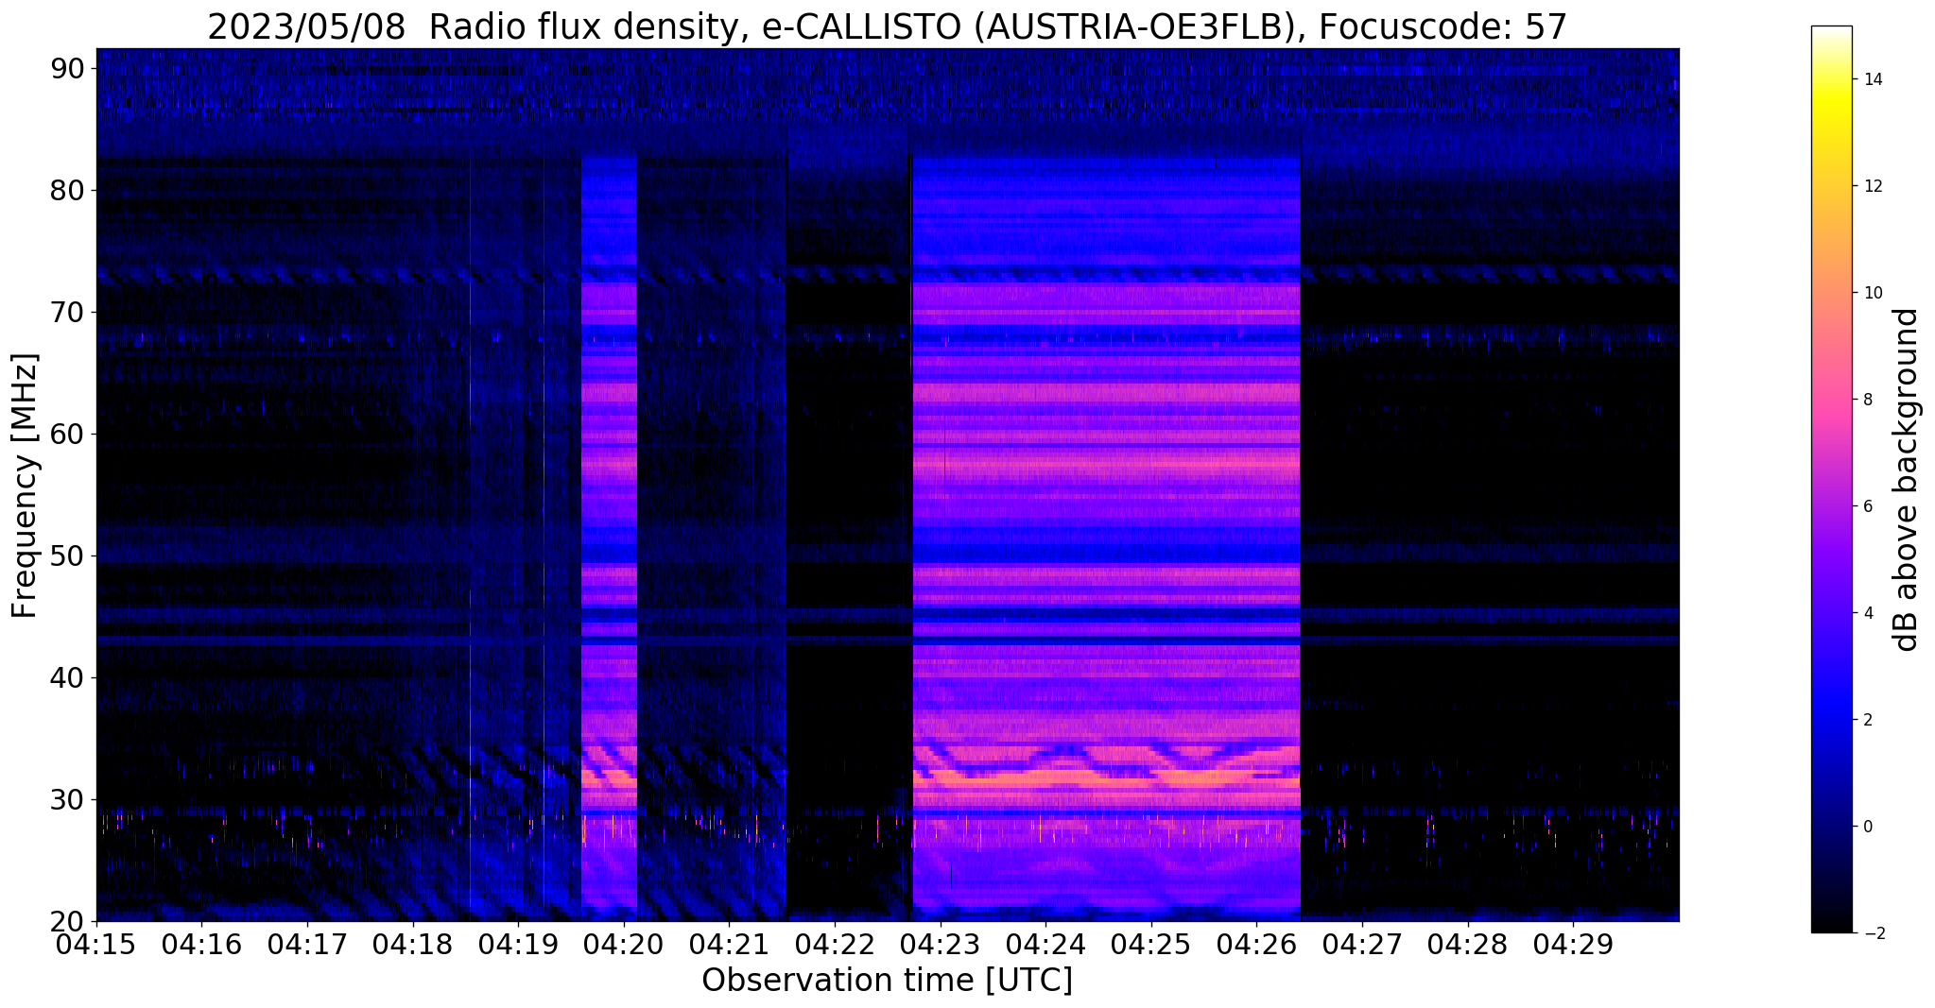Click the 04:28 time tick label
1935x1008 pixels.
[x=1468, y=946]
